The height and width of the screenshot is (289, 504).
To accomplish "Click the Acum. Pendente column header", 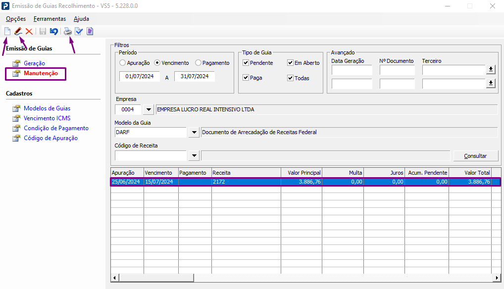I will tap(427, 173).
